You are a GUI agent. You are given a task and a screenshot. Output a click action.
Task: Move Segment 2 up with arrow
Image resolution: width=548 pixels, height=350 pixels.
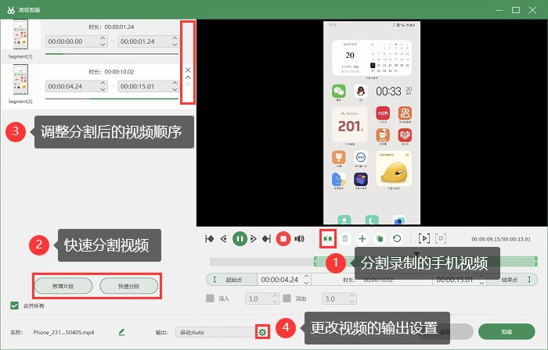click(188, 77)
